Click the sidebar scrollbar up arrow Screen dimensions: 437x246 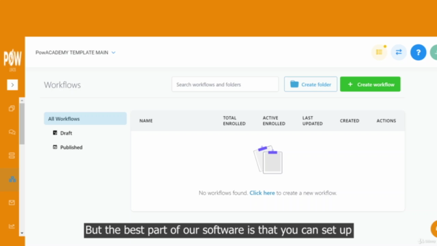[22, 100]
